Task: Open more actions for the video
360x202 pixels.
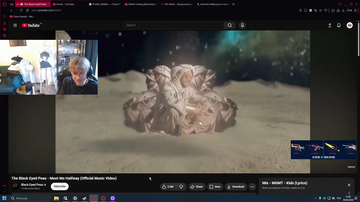Action: pos(252,187)
